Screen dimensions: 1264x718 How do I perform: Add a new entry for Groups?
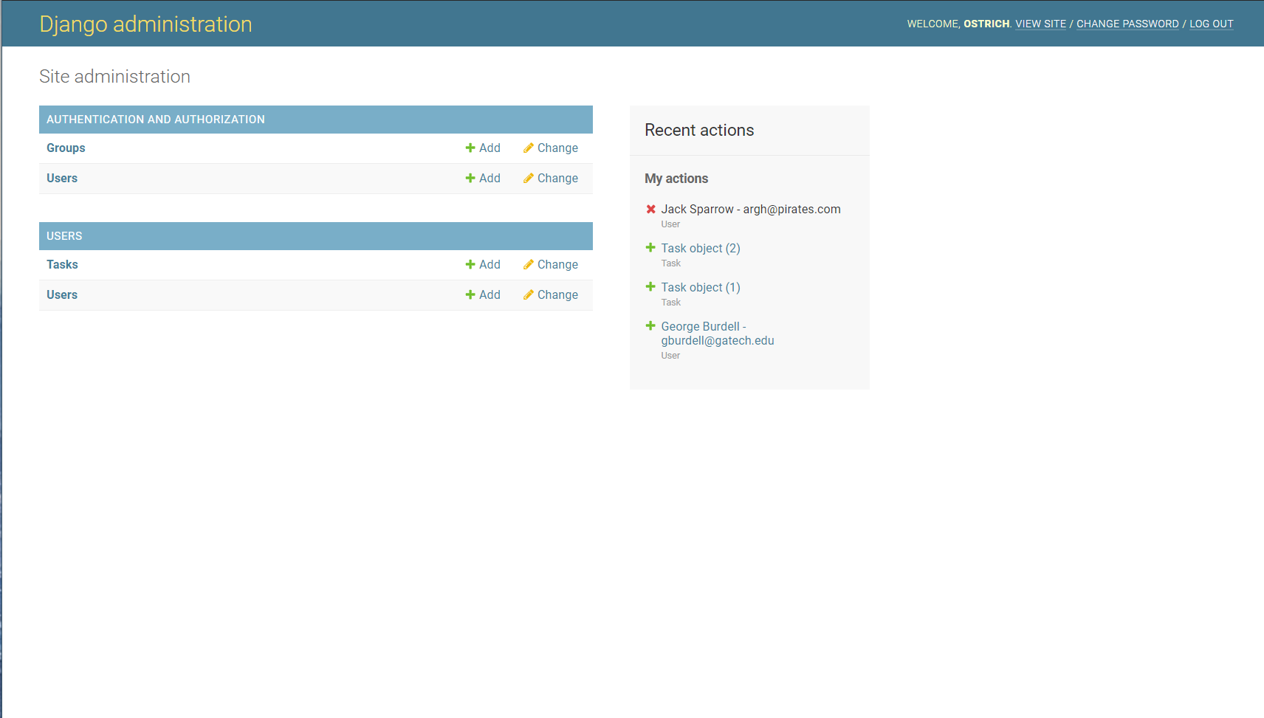click(483, 148)
